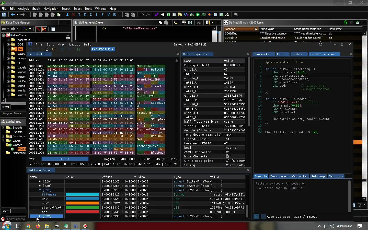Click the ImHex create new file icon
The height and width of the screenshot is (230, 368).
coord(47,49)
